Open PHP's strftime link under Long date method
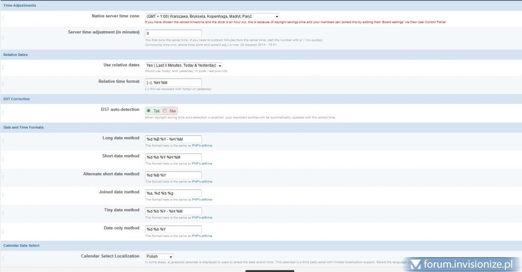The image size is (522, 272). point(202,146)
